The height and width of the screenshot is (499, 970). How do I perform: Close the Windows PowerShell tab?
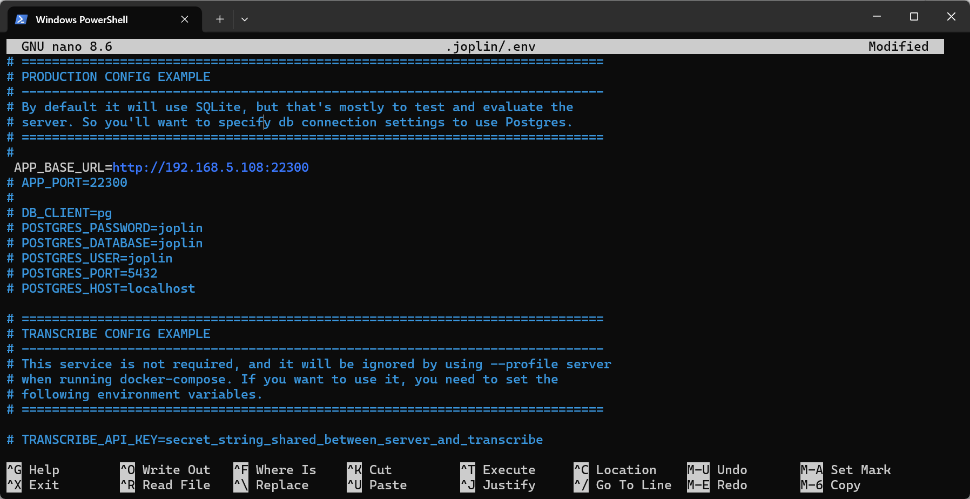(185, 19)
